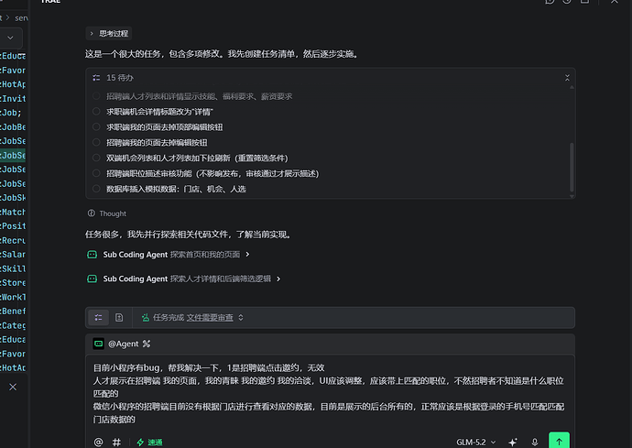Select the Match row in left panel
The image size is (632, 448).
point(13,212)
